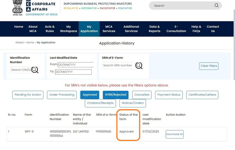This screenshot has width=235, height=150.
Task: Select the Pending for Action filter
Action: [28, 95]
